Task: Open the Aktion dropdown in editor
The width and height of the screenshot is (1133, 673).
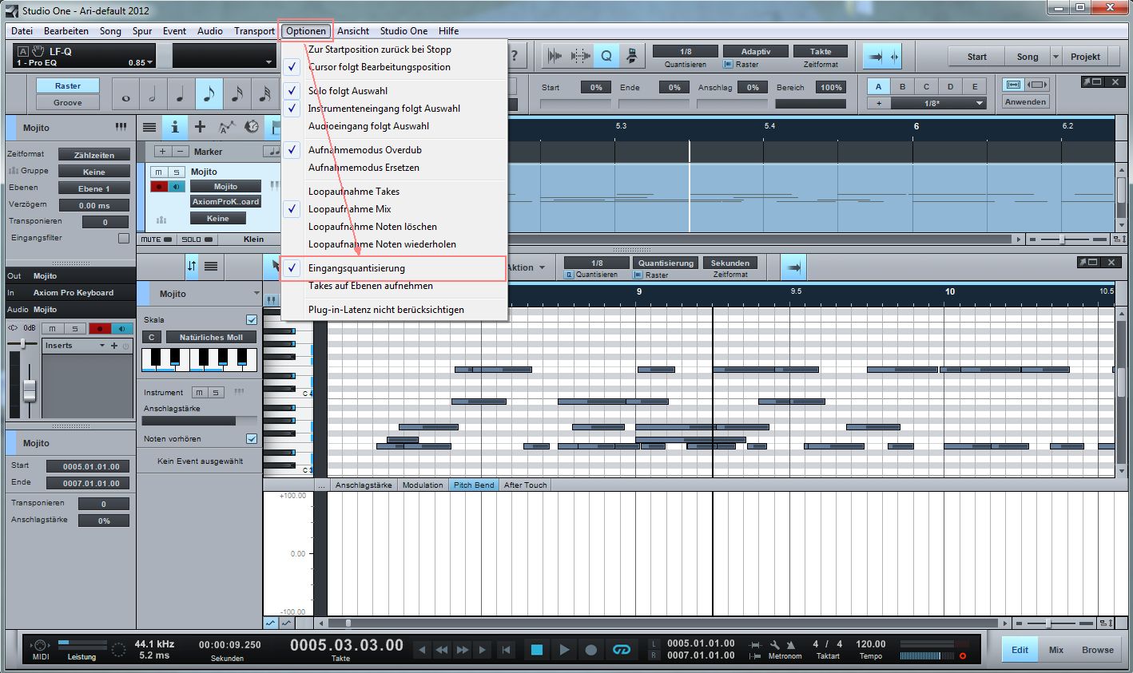Action: coord(526,267)
